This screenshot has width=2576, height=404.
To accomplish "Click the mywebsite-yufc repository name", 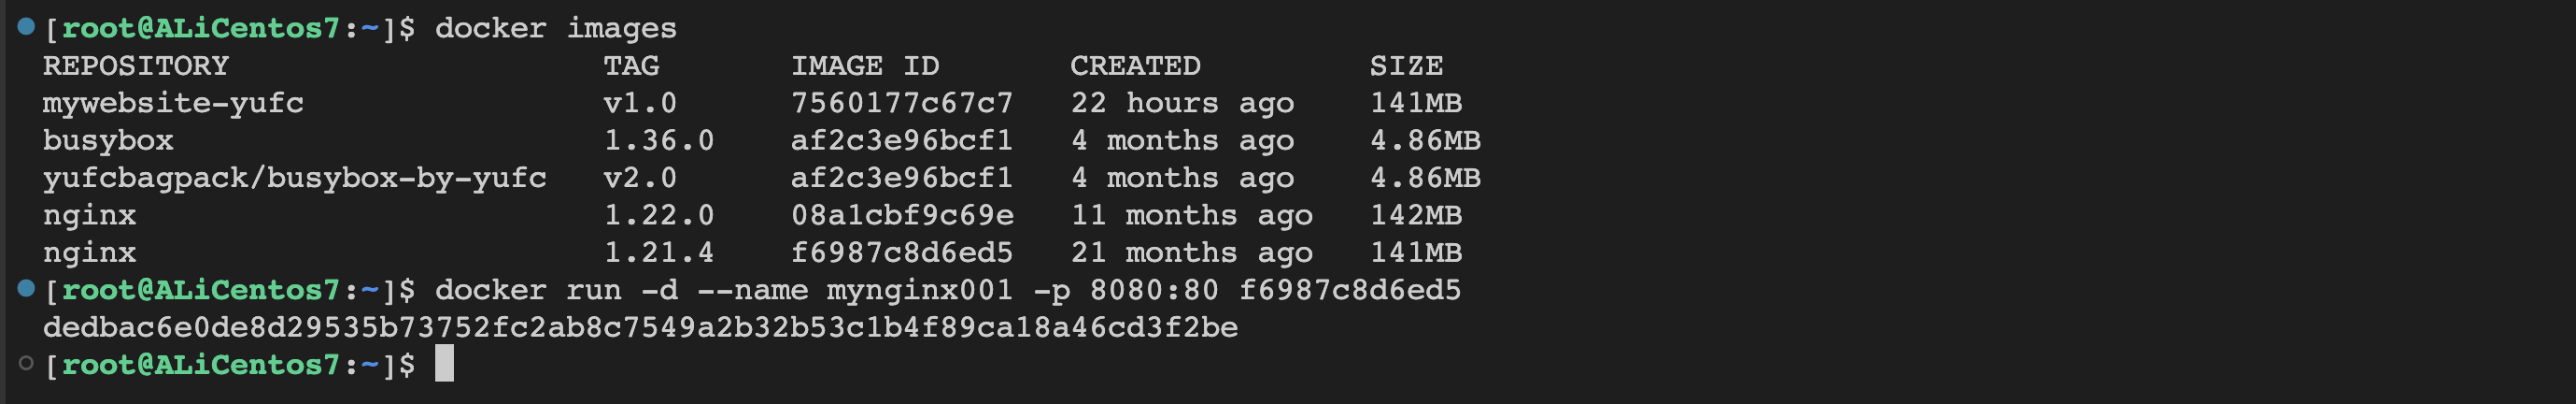I will (173, 103).
